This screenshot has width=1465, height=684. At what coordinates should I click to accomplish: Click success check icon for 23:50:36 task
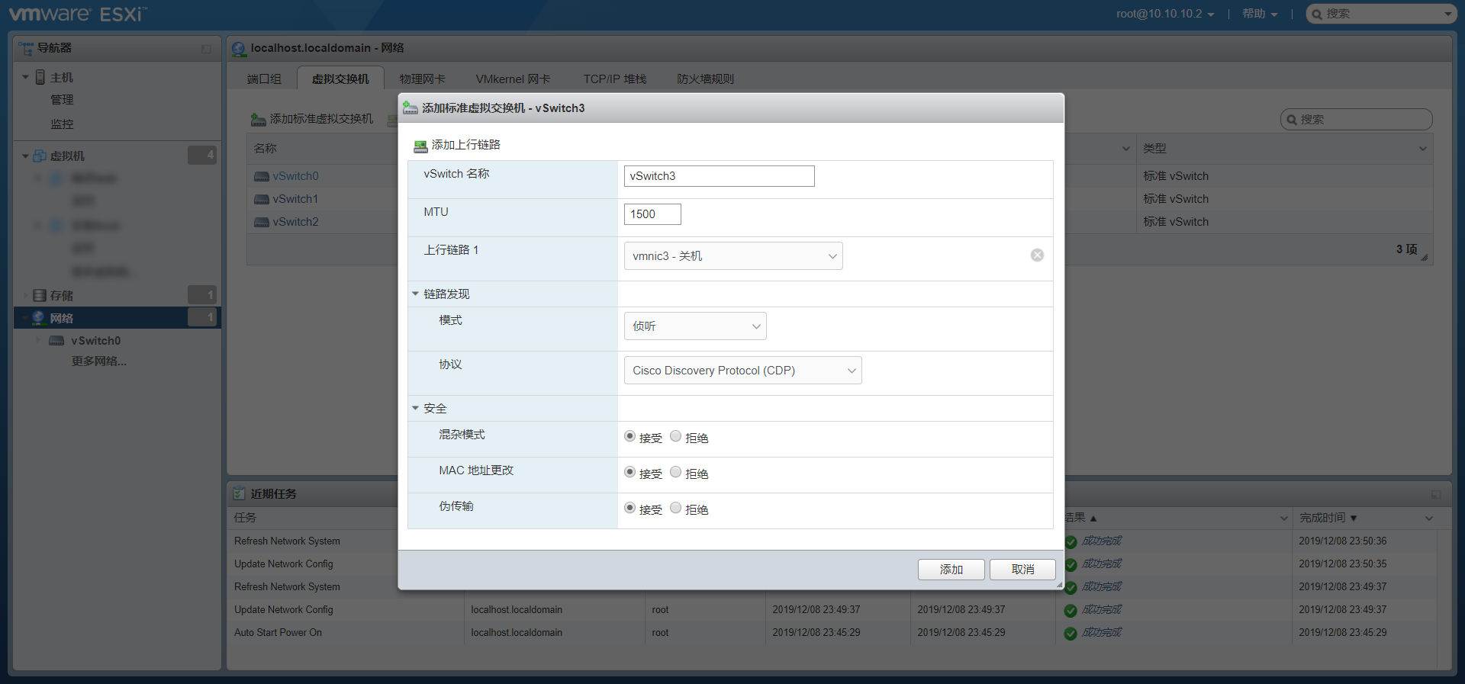[x=1071, y=541]
